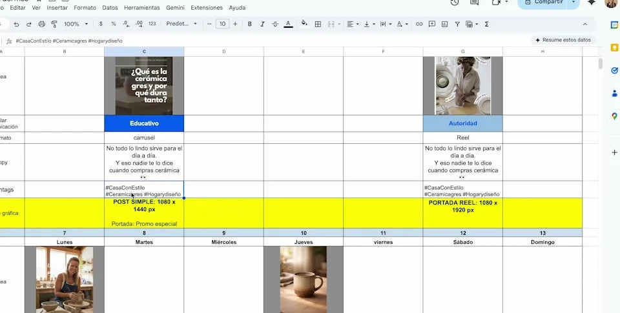Image resolution: width=620 pixels, height=313 pixels.
Task: Select the paint format roller tool
Action: coord(54,24)
